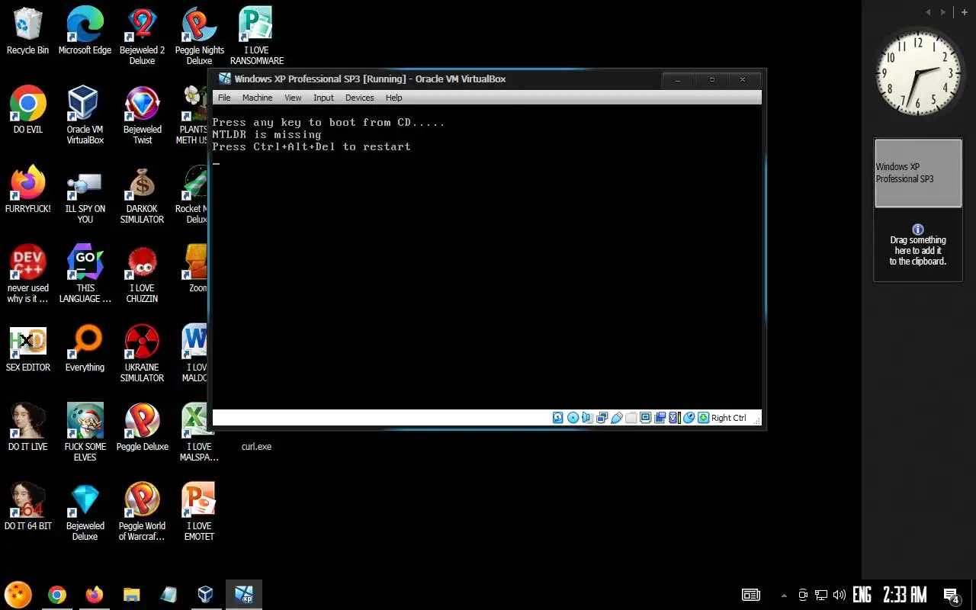
Task: Select the DARKOK SIMULATOR desktop shortcut
Action: coord(142,195)
